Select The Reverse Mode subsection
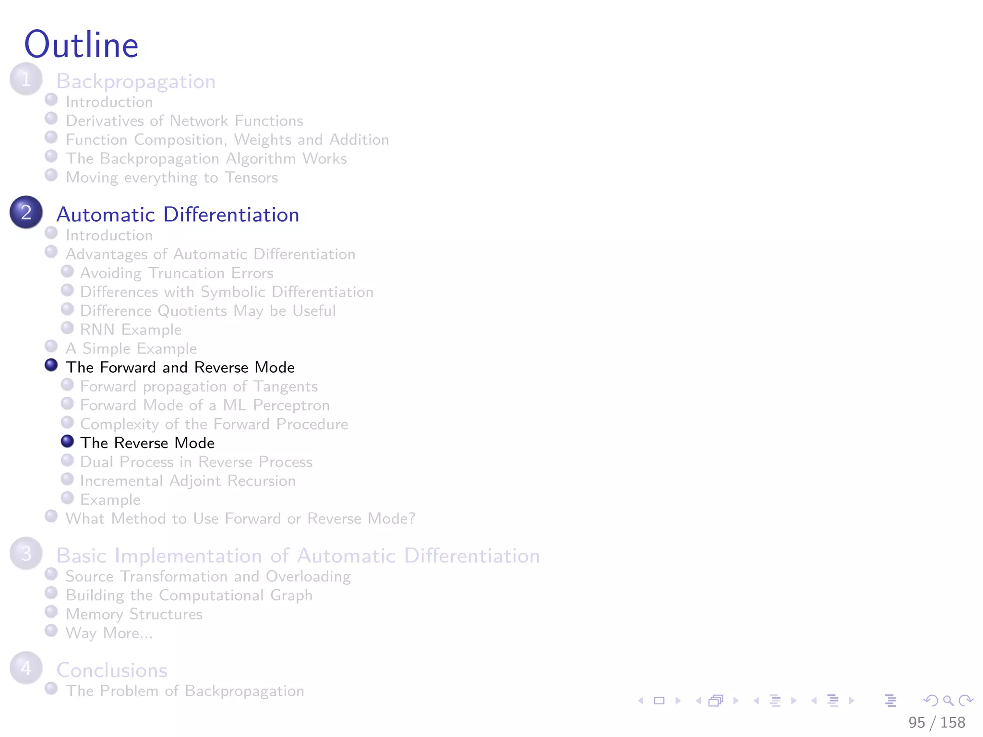 pyautogui.click(x=147, y=443)
